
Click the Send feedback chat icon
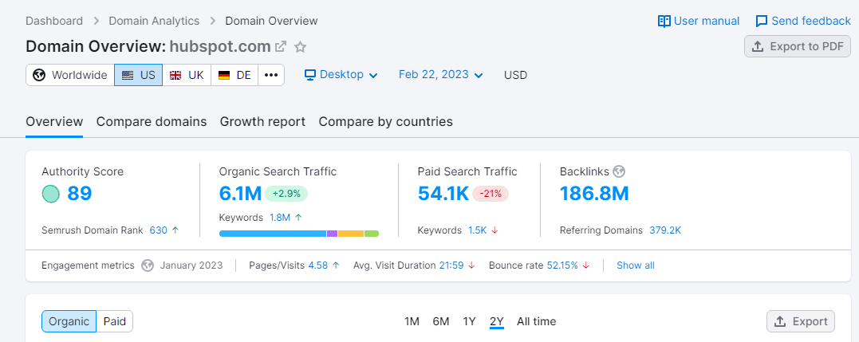[x=762, y=22]
